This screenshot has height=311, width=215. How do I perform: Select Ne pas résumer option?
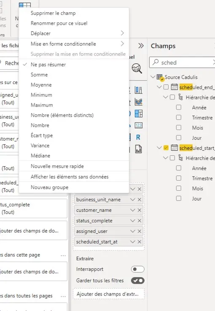coord(74,65)
